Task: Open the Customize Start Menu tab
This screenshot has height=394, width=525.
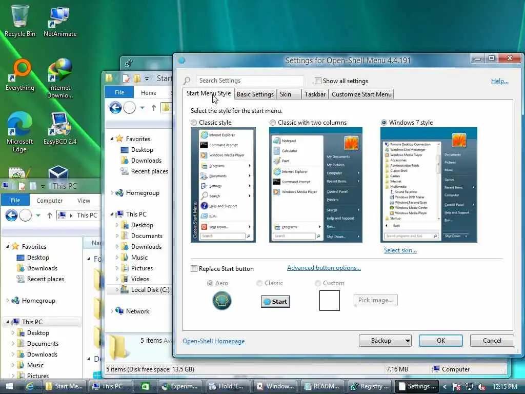Action: point(361,94)
